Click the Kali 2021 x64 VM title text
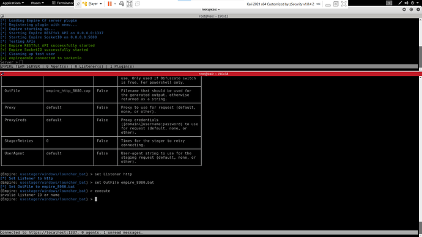This screenshot has height=237, width=422. pyautogui.click(x=280, y=4)
